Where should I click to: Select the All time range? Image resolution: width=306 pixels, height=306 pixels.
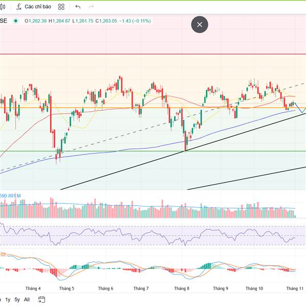tap(27, 299)
